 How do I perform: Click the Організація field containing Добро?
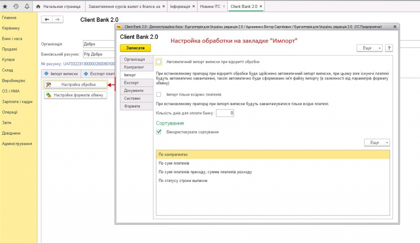(x=99, y=44)
